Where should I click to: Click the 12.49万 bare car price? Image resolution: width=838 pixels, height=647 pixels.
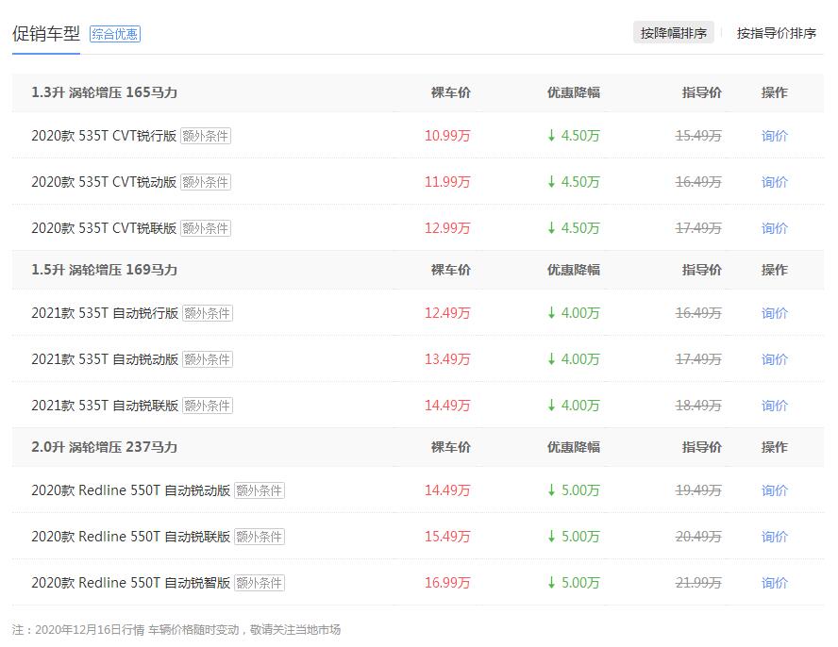click(x=447, y=313)
